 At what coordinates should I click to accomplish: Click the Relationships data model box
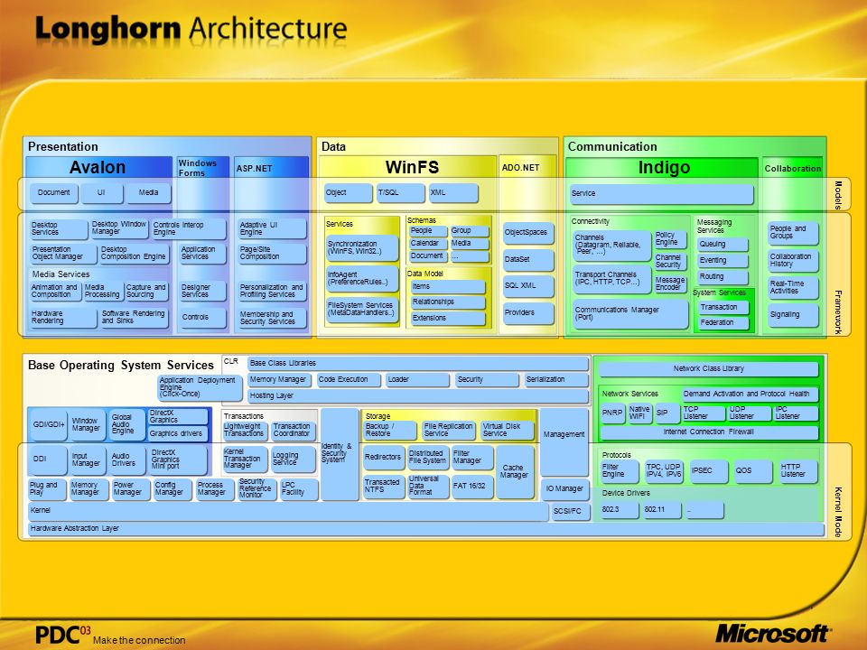coord(447,303)
